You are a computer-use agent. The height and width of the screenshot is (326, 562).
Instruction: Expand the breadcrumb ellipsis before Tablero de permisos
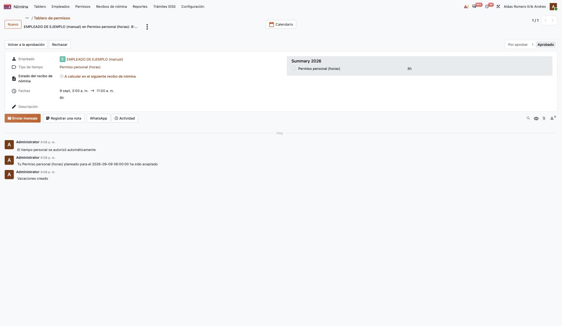click(27, 18)
